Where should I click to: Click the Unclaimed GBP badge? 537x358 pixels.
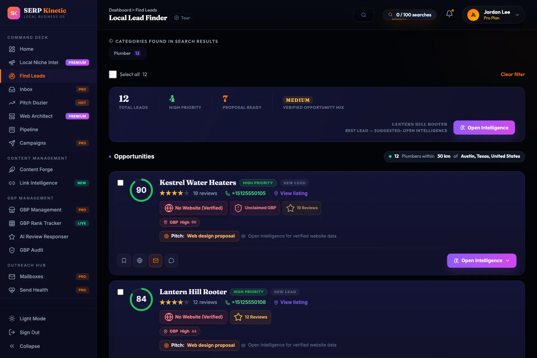(255, 208)
